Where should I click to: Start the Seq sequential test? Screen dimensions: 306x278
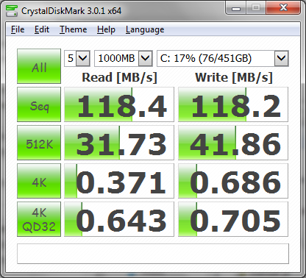point(39,104)
